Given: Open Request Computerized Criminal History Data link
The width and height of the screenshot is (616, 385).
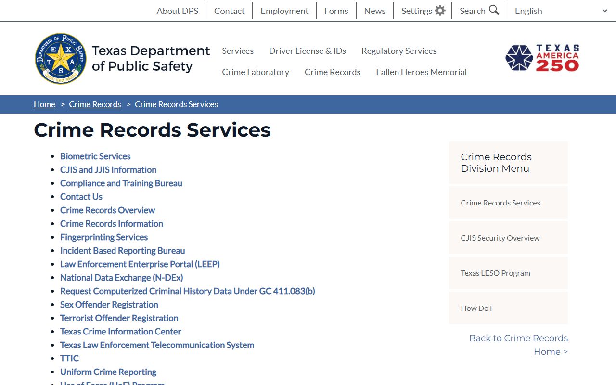Looking at the screenshot, I should pos(188,291).
